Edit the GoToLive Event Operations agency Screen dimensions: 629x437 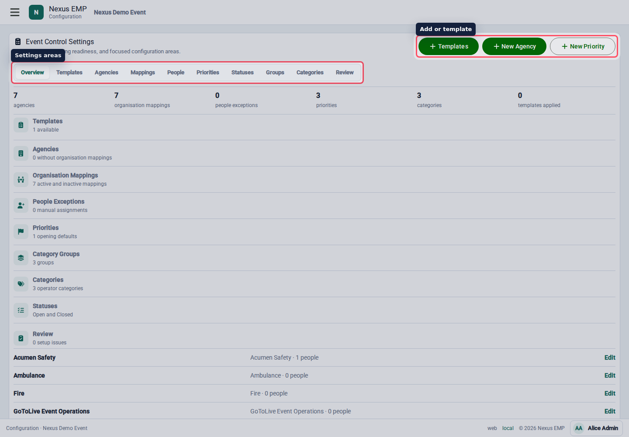pyautogui.click(x=610, y=411)
